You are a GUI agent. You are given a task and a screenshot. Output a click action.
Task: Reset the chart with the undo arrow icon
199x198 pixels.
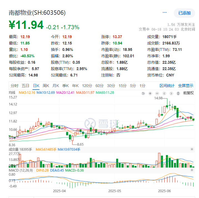coord(143,93)
